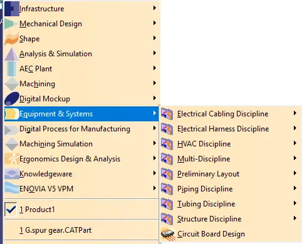Screen dimensions: 302x244
Task: Click the Electrical Harness Discipline icon
Action: (167, 129)
